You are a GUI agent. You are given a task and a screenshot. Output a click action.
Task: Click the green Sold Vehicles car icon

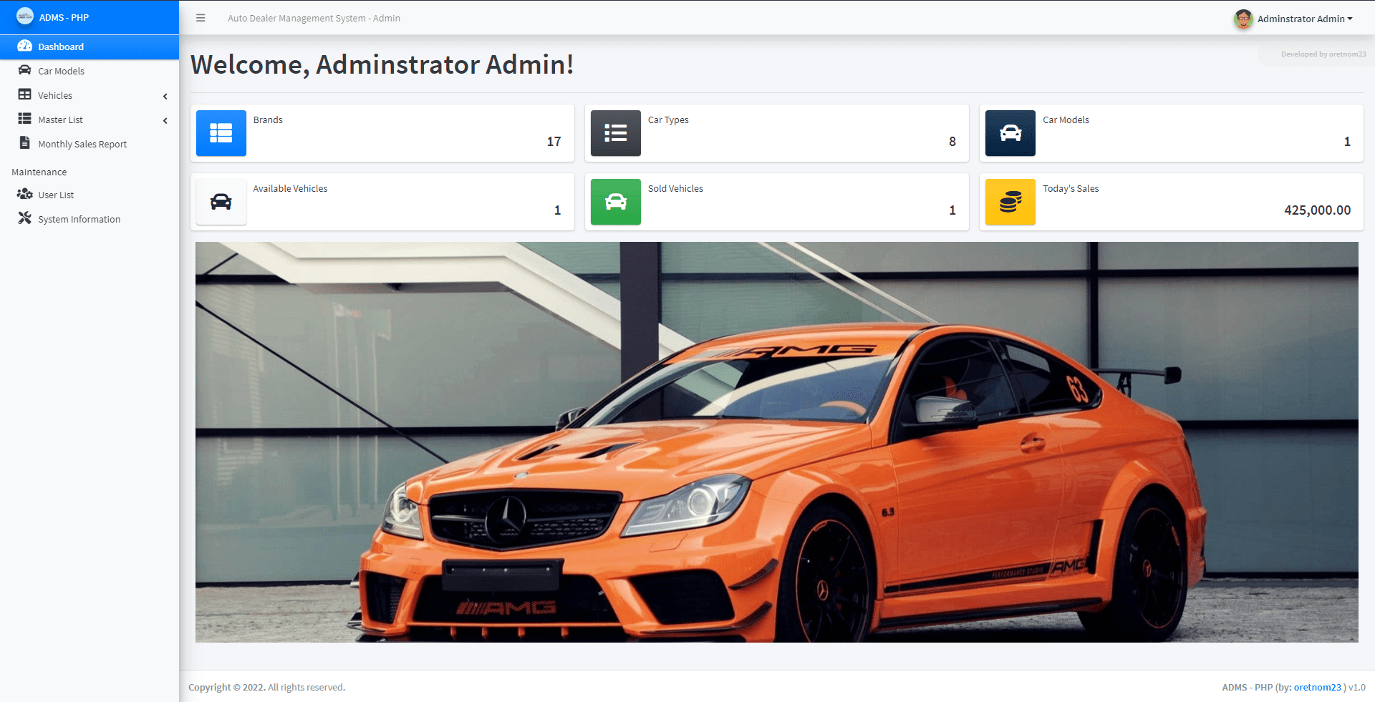click(616, 202)
